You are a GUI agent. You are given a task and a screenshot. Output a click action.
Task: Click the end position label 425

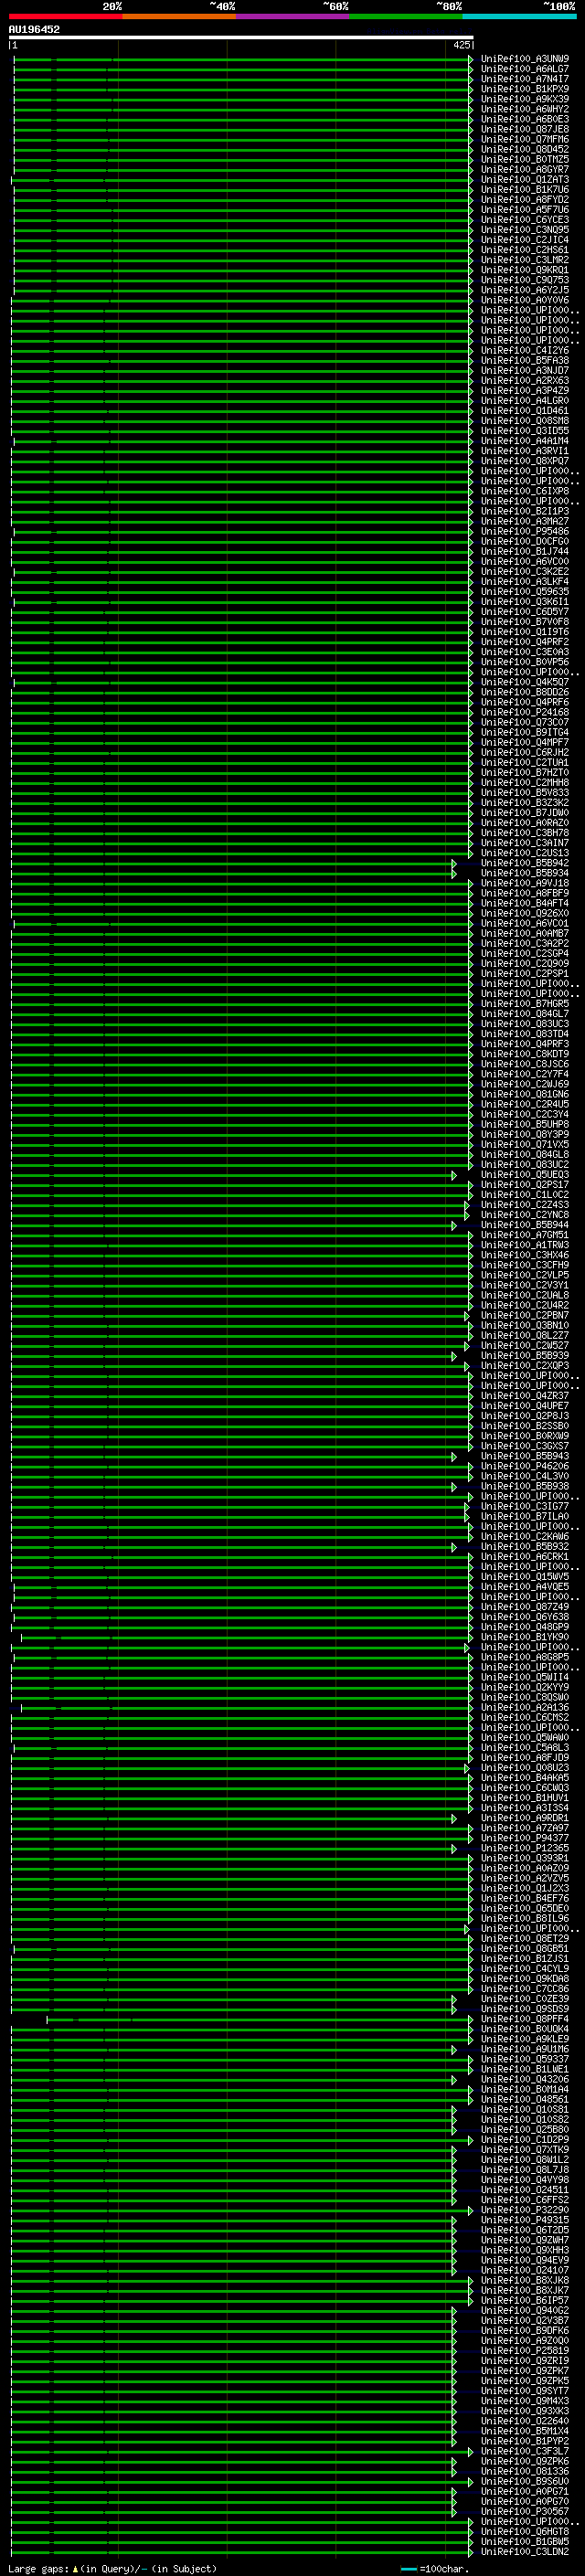click(x=462, y=45)
